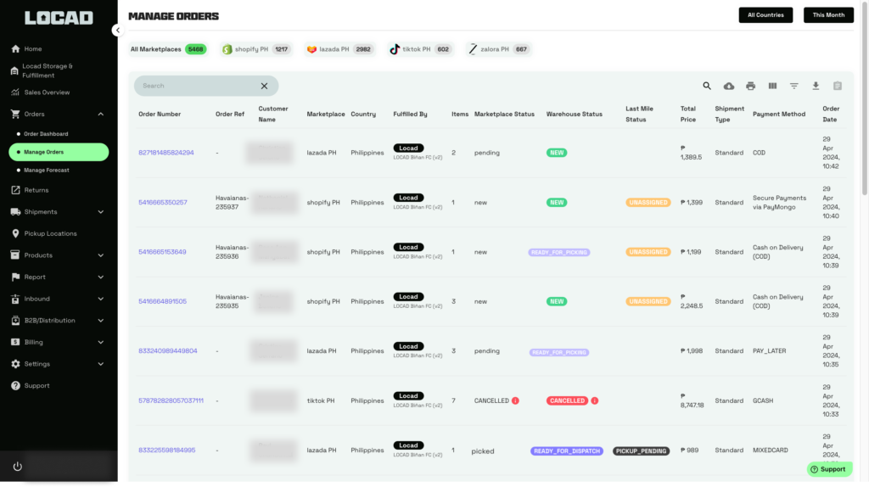Filter by lazada PH marketplace
The height and width of the screenshot is (487, 869).
pyautogui.click(x=339, y=49)
